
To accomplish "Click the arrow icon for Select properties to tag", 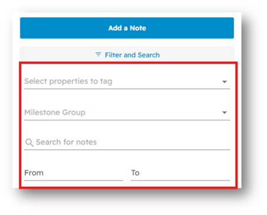I will (x=224, y=82).
